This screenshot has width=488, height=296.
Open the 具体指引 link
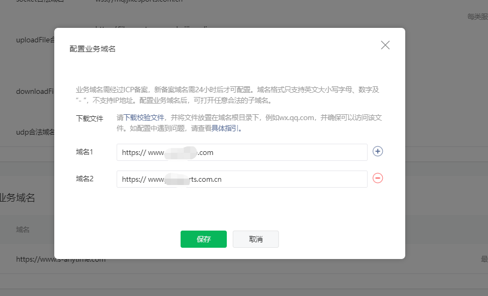[225, 128]
